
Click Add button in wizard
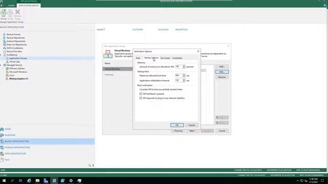222,66
